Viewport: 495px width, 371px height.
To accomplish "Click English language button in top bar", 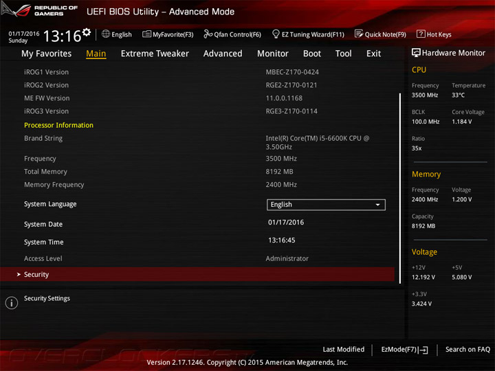I will click(117, 34).
